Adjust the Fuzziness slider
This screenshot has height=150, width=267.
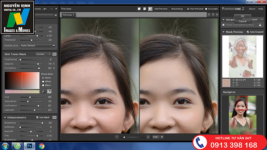[x=31, y=68]
